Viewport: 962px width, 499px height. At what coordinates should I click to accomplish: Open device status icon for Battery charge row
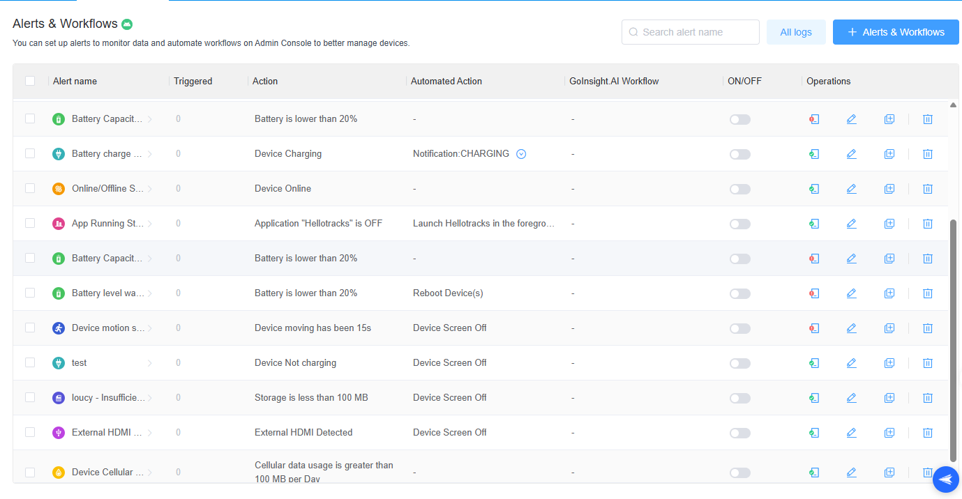[x=813, y=154]
